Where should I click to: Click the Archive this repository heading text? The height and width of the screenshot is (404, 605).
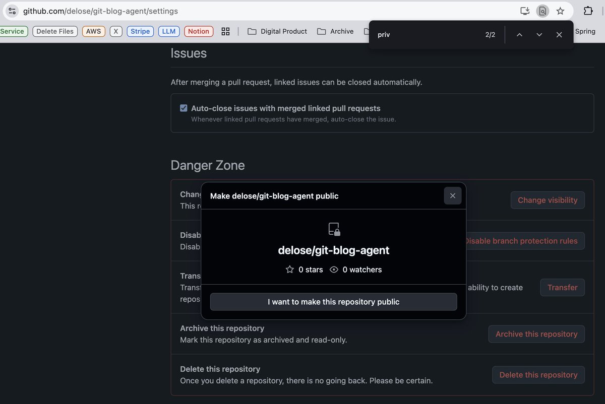point(222,328)
